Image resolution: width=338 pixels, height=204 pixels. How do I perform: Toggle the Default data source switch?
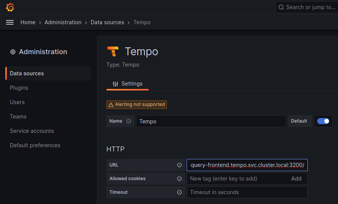(323, 121)
